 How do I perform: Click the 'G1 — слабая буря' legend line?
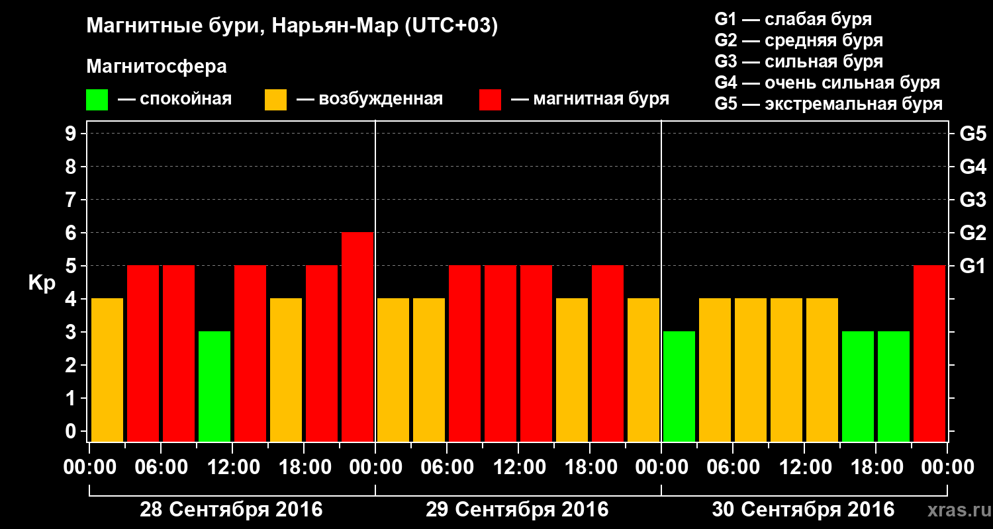(793, 19)
